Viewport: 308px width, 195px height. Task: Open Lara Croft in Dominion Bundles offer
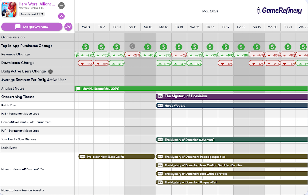(x=232, y=165)
